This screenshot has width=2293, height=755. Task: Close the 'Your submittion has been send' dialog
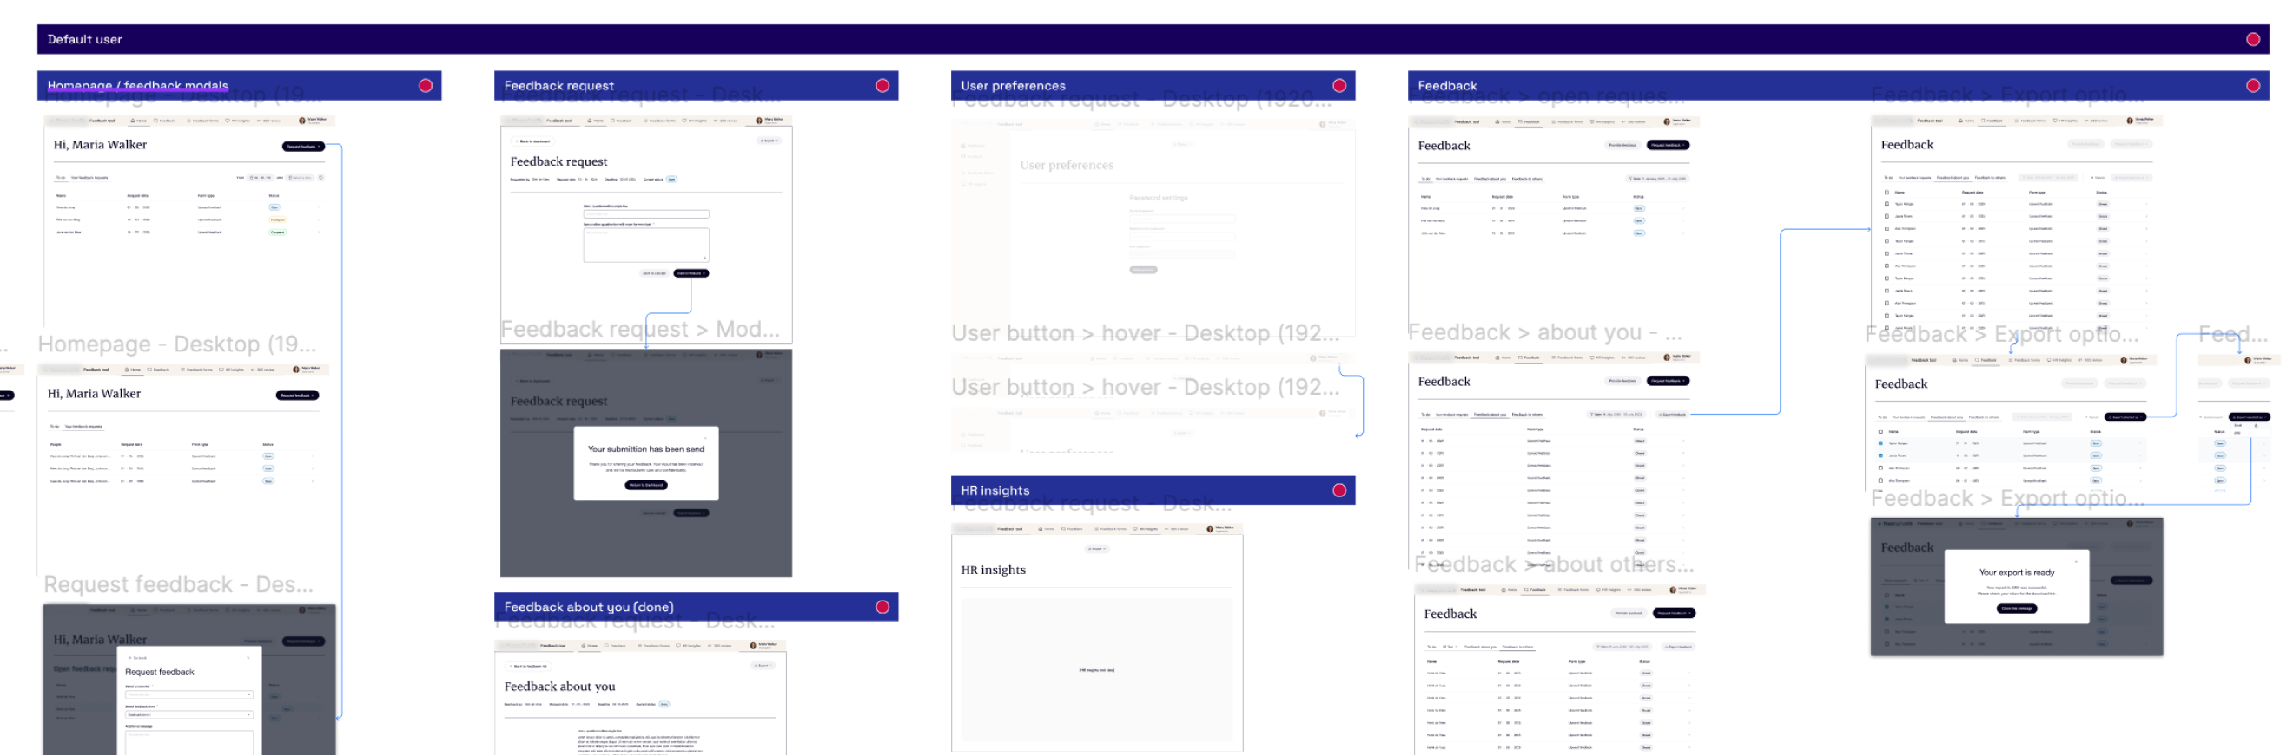[x=705, y=437]
